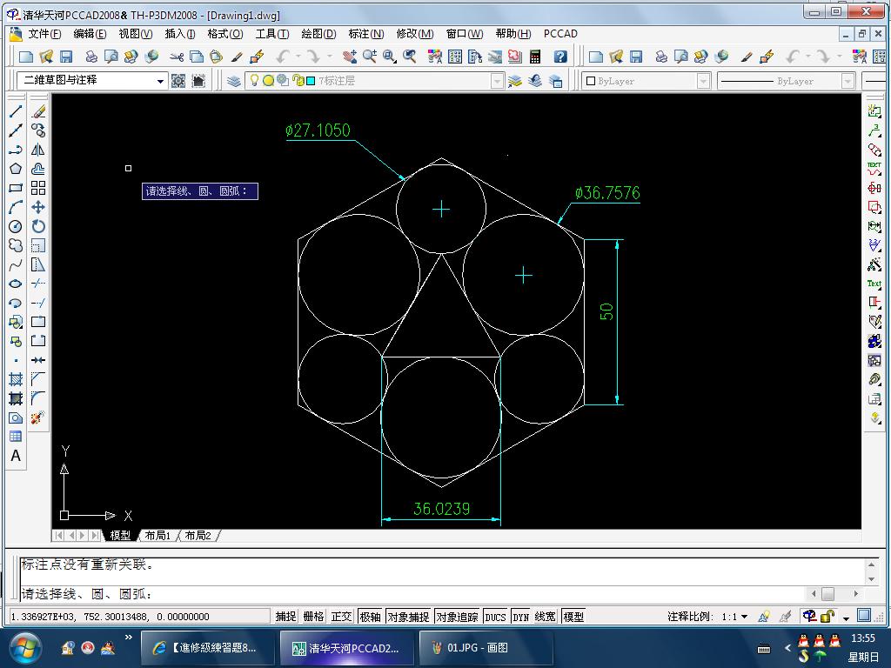Select the Array tool
The width and height of the screenshot is (891, 668).
point(38,188)
